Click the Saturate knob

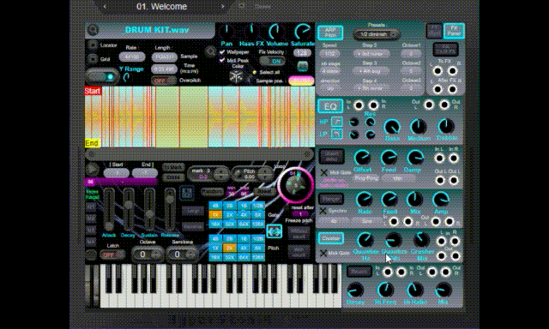[303, 32]
